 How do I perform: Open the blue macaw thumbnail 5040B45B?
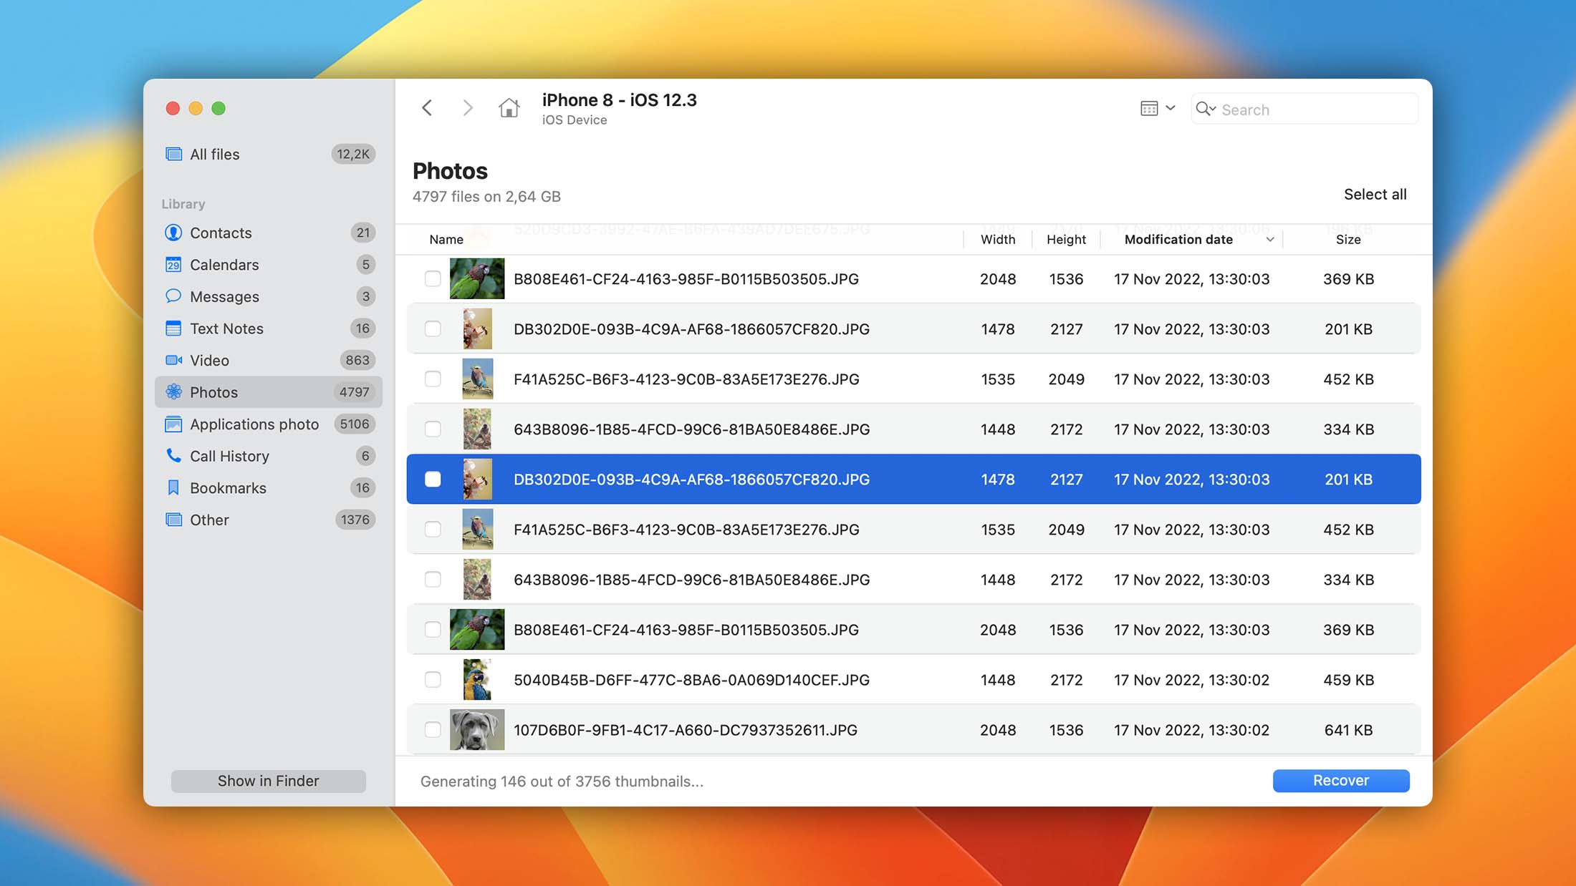tap(477, 679)
